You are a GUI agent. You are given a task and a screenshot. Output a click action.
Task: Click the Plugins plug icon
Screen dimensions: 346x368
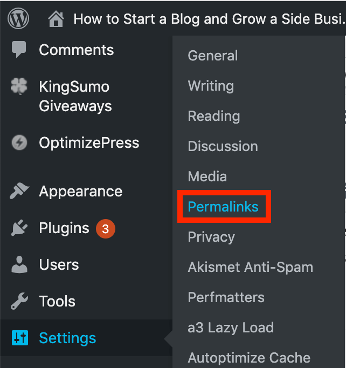coord(19,229)
